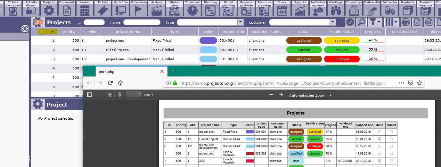Open the type filter dropdown

pos(241,22)
